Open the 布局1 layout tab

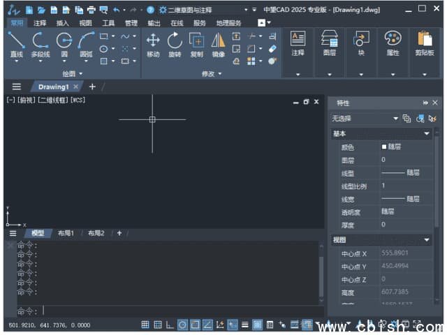[66, 233]
